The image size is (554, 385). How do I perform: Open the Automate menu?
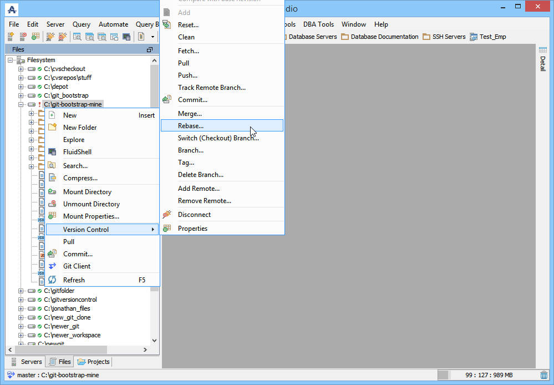click(114, 24)
